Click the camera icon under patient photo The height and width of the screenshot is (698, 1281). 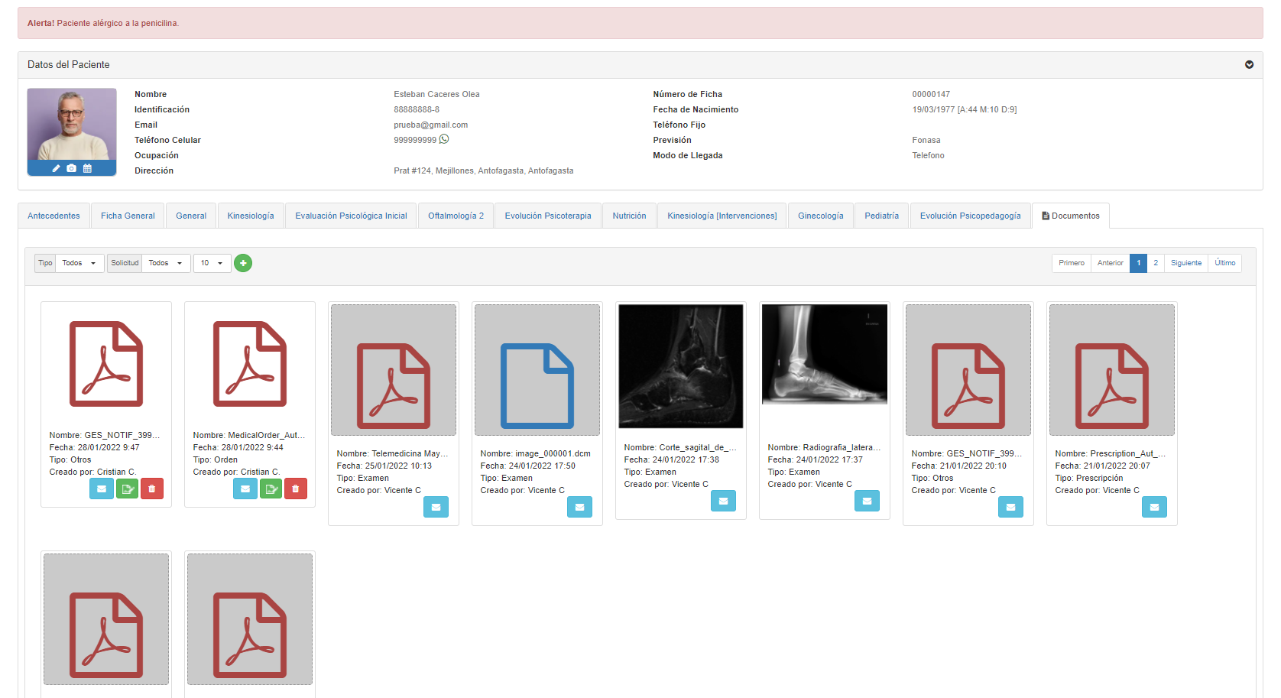pos(71,168)
